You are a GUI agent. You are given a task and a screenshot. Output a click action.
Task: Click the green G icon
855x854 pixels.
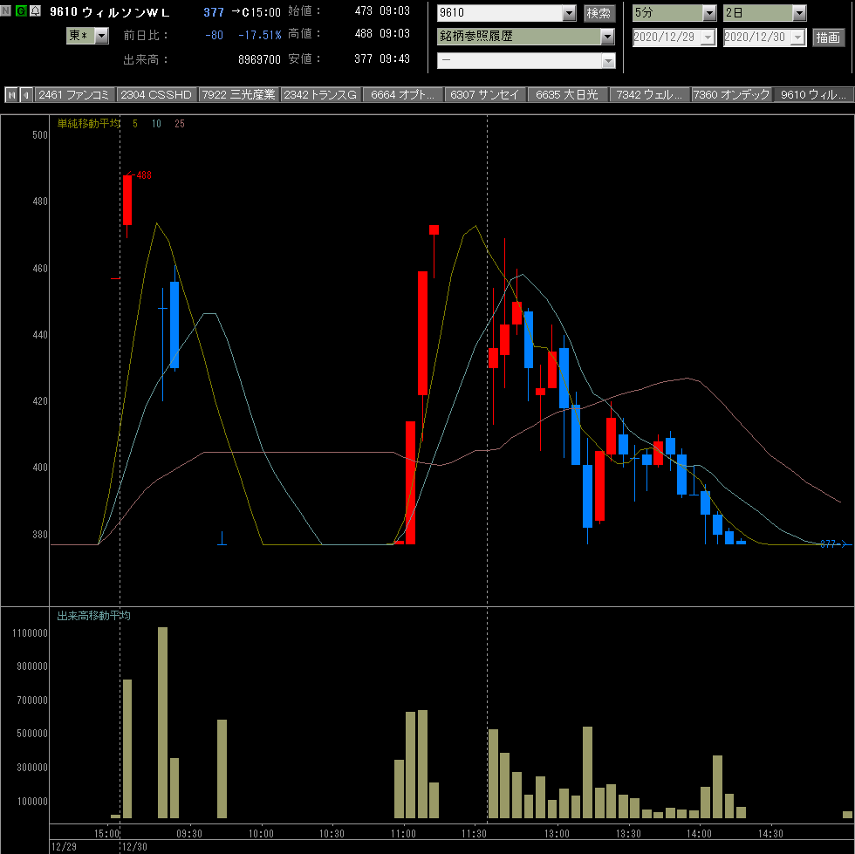(x=21, y=10)
